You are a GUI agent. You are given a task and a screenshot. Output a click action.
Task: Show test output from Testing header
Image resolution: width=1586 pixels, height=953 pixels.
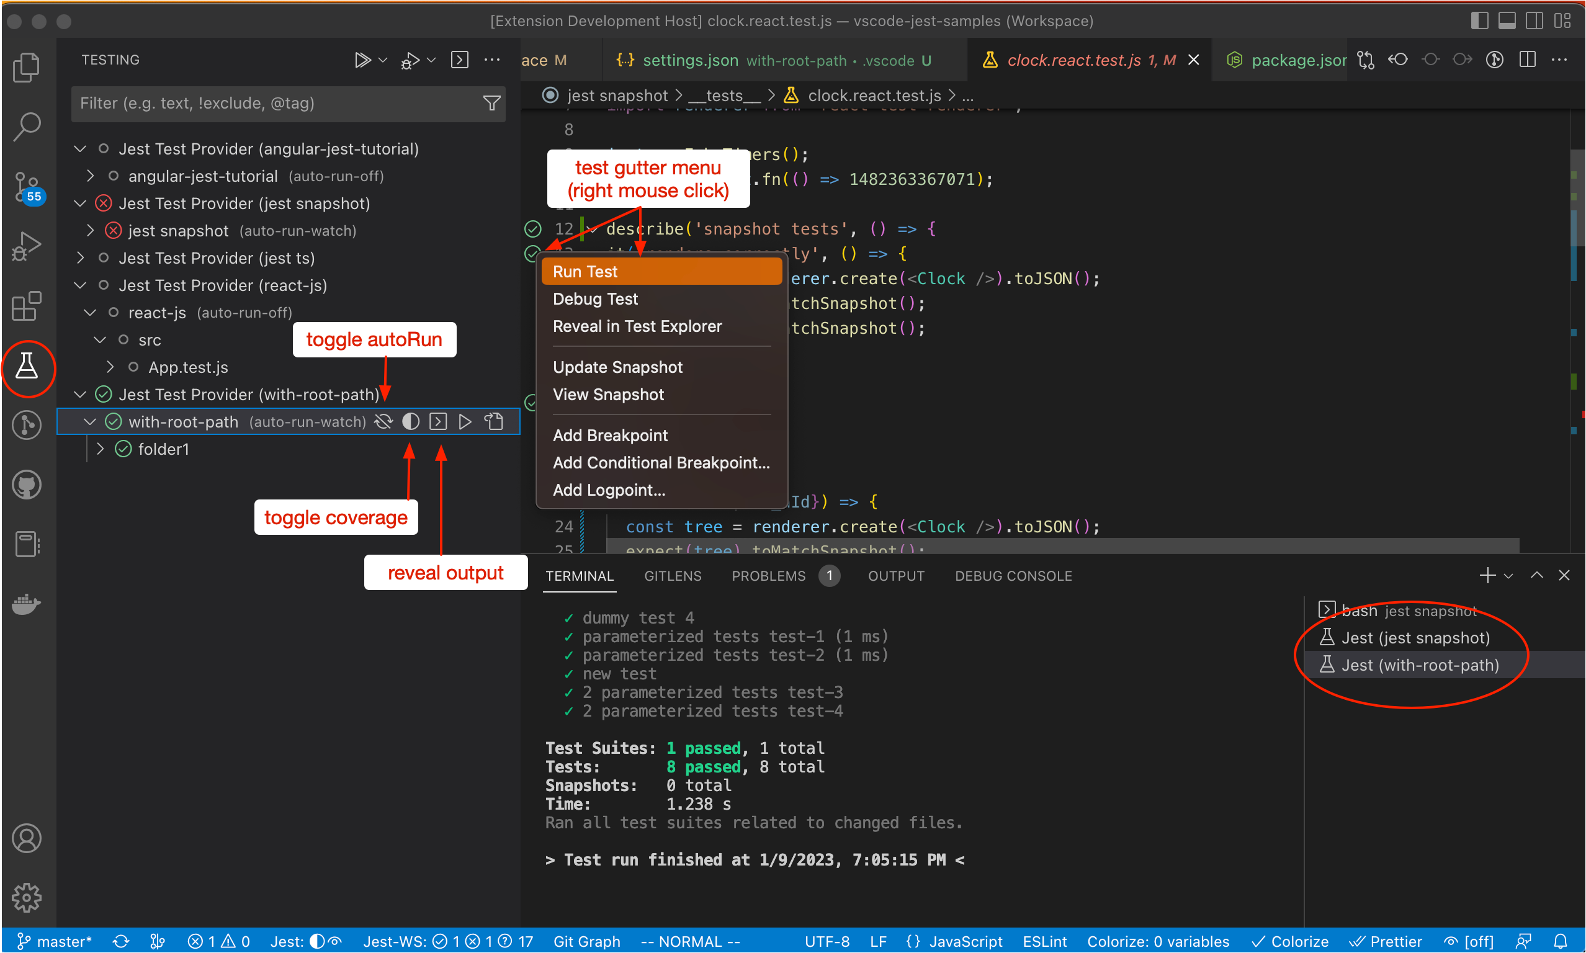coord(460,60)
